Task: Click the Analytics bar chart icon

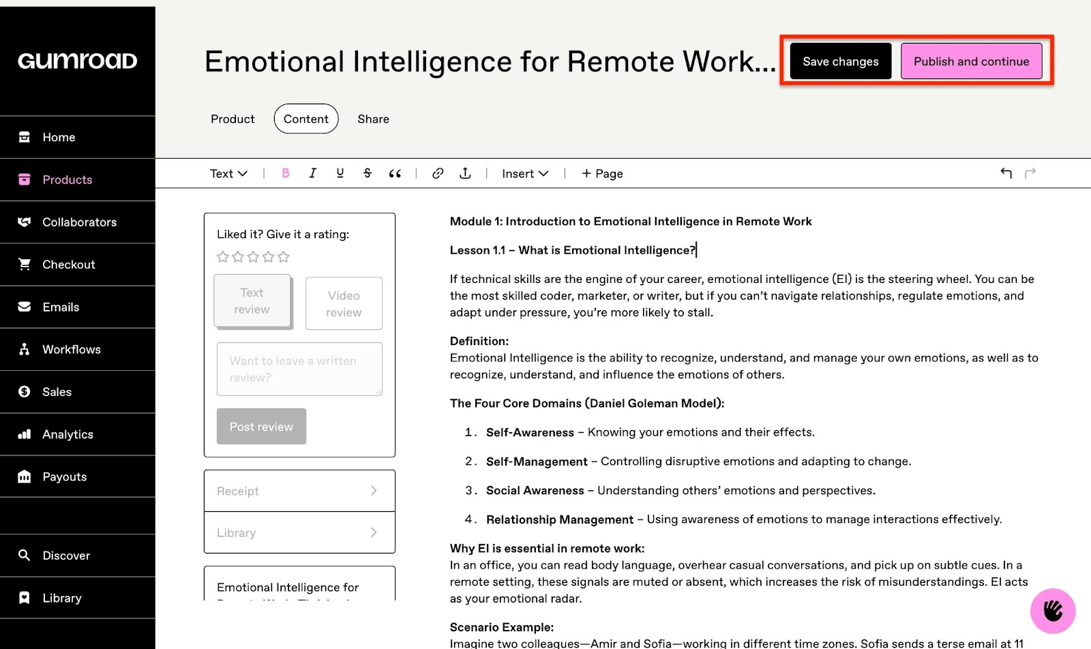Action: tap(25, 434)
